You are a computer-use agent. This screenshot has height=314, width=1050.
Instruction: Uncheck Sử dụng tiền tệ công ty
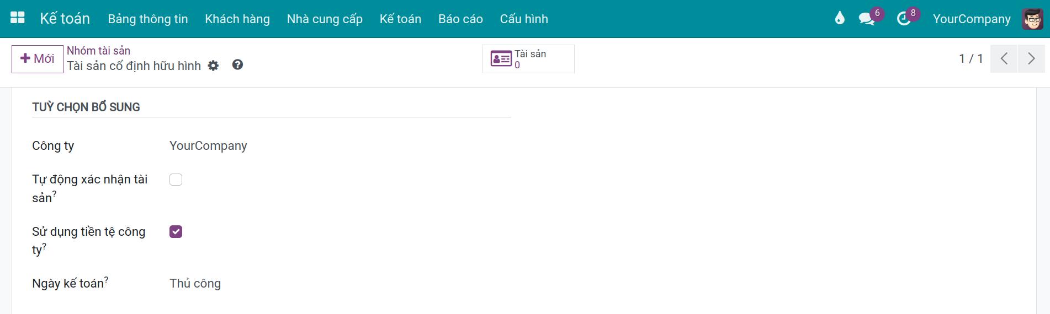click(x=176, y=232)
